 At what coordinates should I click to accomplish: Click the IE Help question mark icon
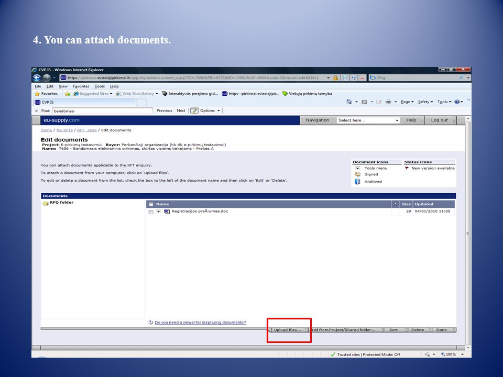click(457, 102)
